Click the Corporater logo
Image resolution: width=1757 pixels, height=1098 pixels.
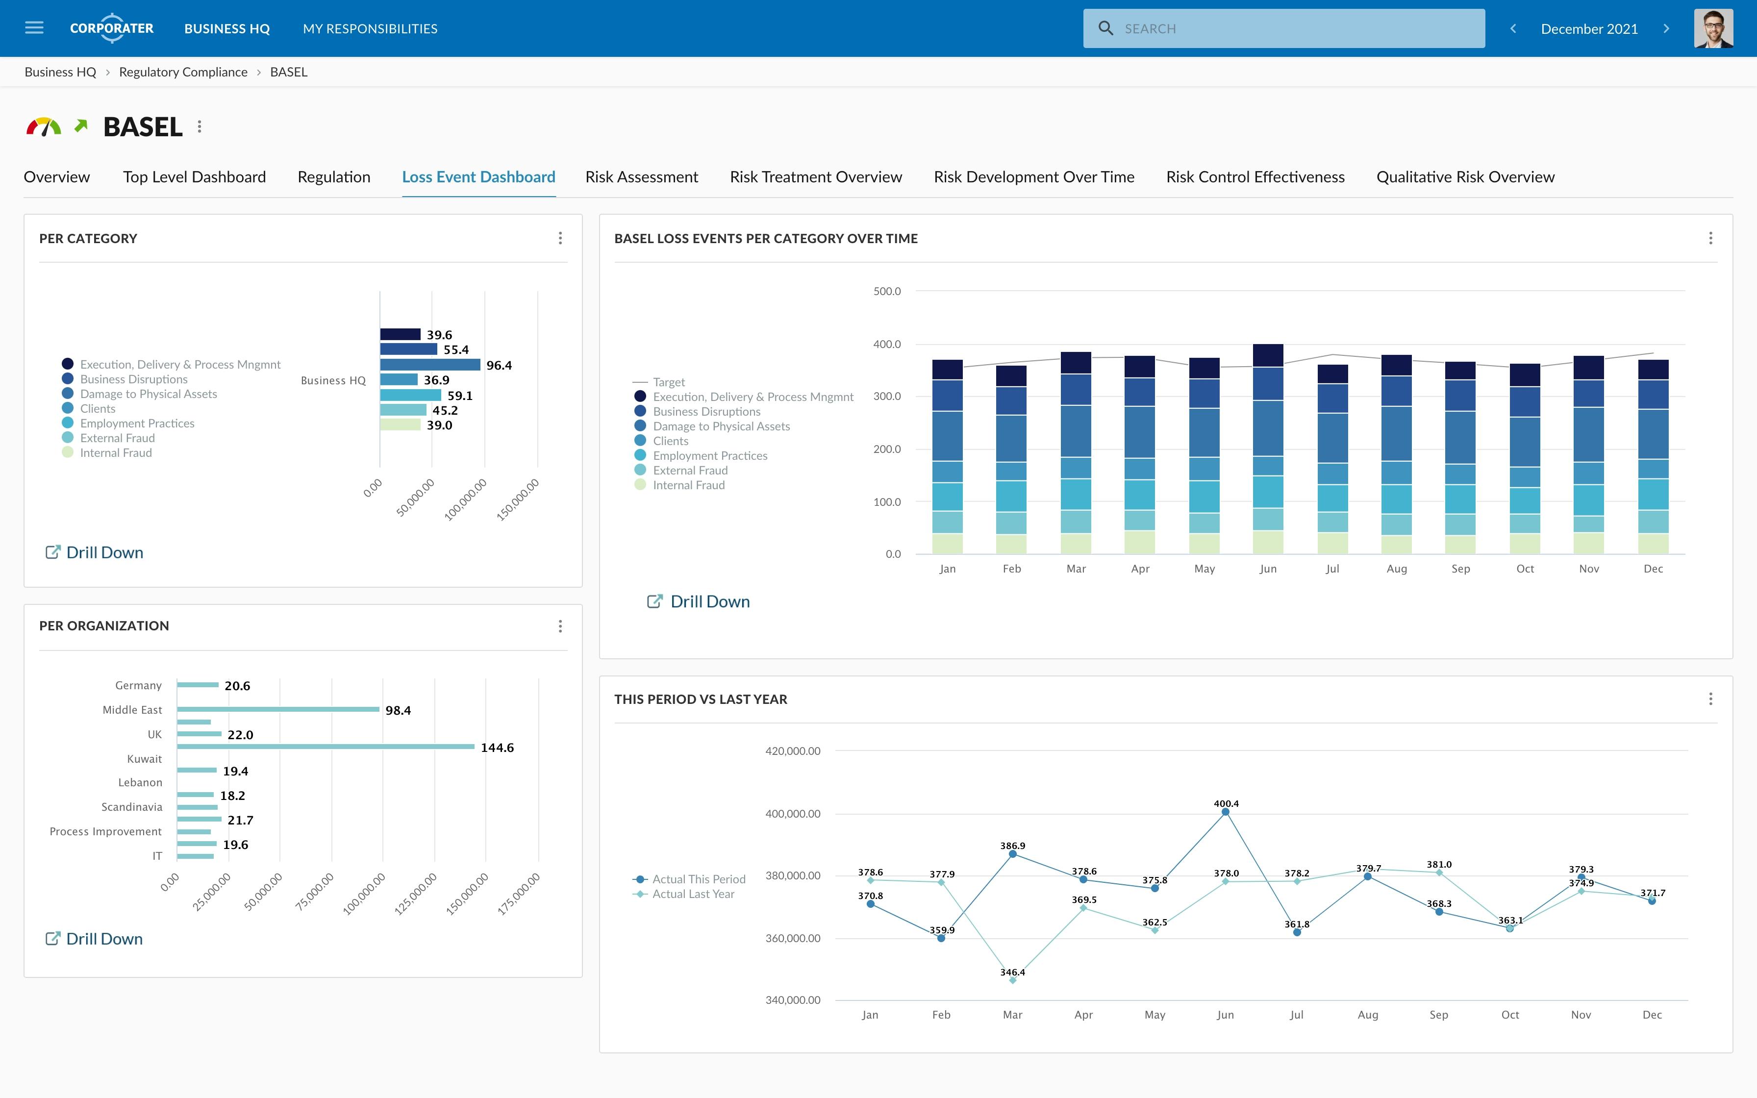coord(111,28)
